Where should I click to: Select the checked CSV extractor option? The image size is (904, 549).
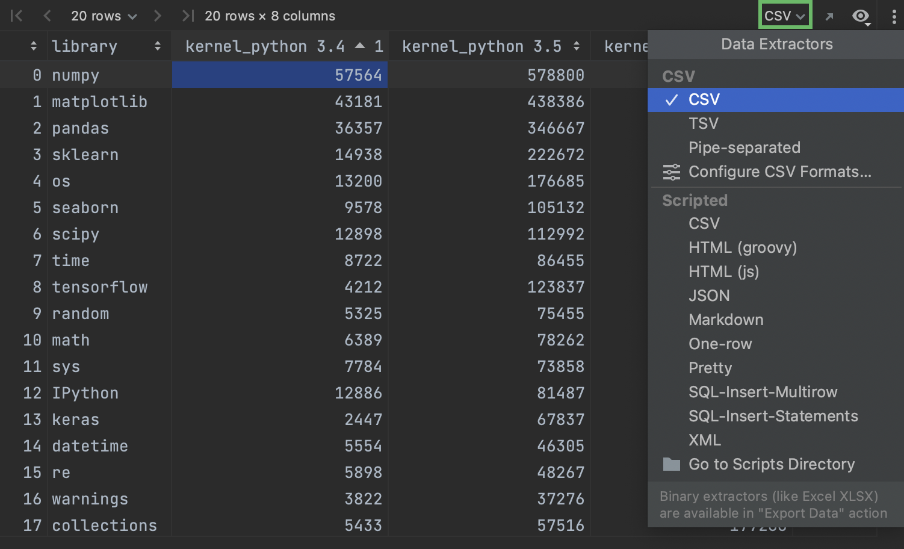click(x=704, y=100)
